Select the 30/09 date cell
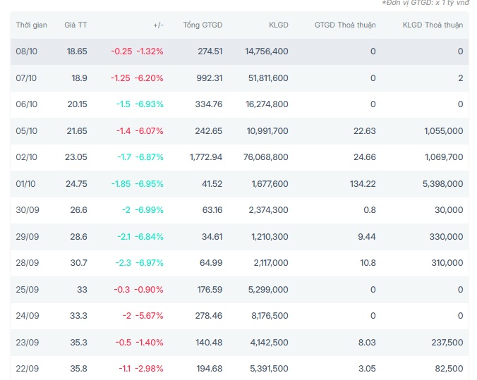Image resolution: width=477 pixels, height=380 pixels. pyautogui.click(x=28, y=210)
